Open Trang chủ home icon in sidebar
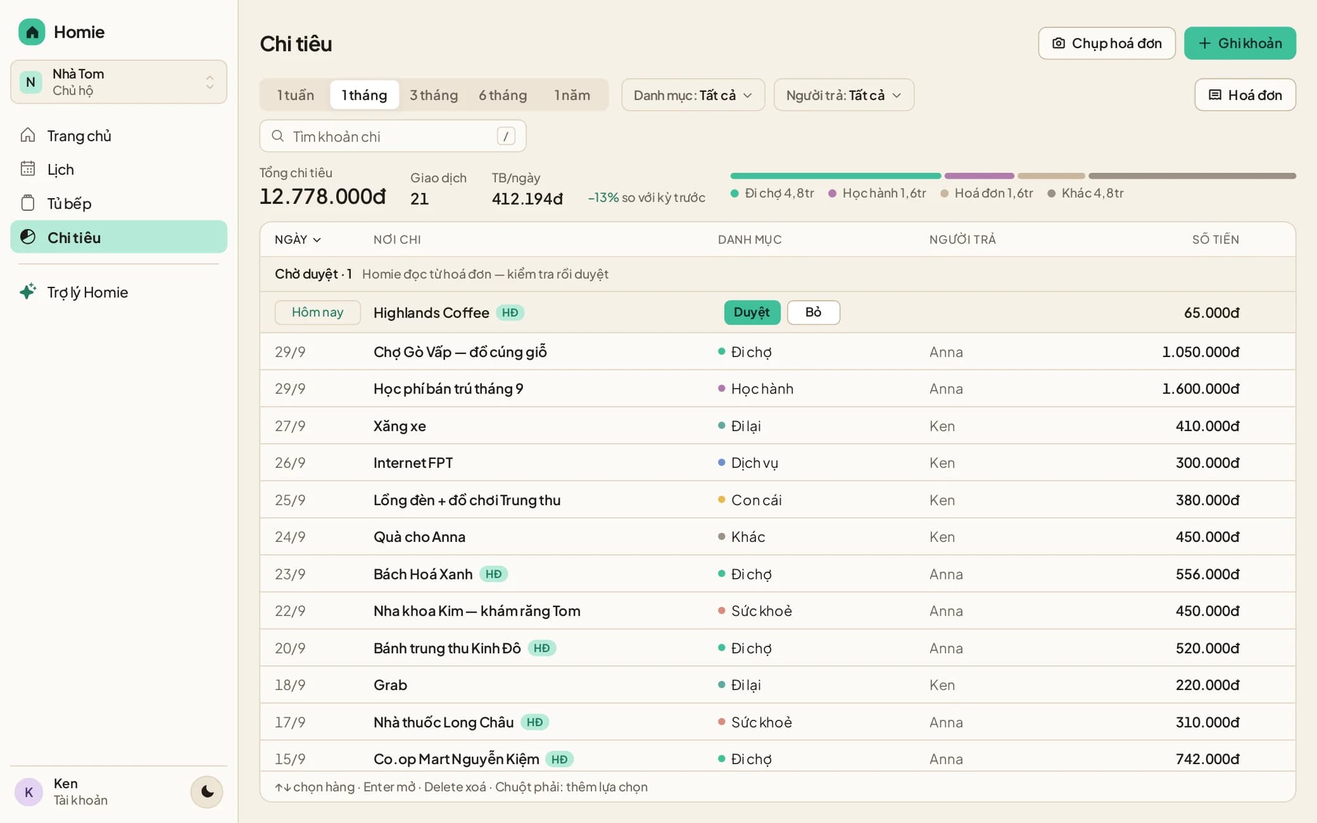This screenshot has width=1317, height=823. (28, 135)
